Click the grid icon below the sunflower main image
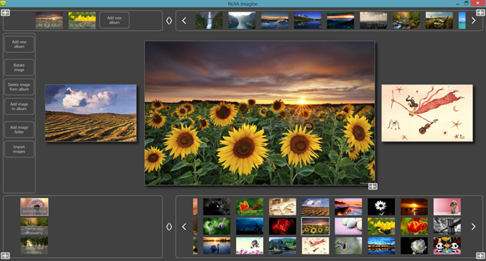Image resolution: width=486 pixels, height=261 pixels. click(x=372, y=186)
